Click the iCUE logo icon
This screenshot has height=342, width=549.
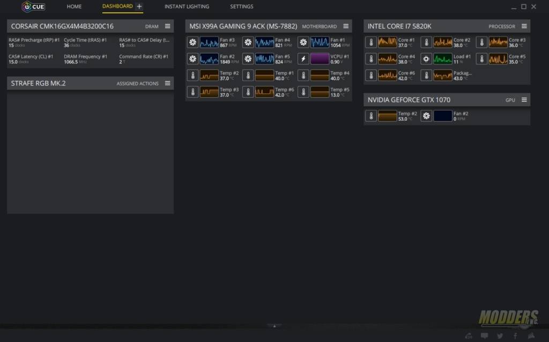[33, 6]
